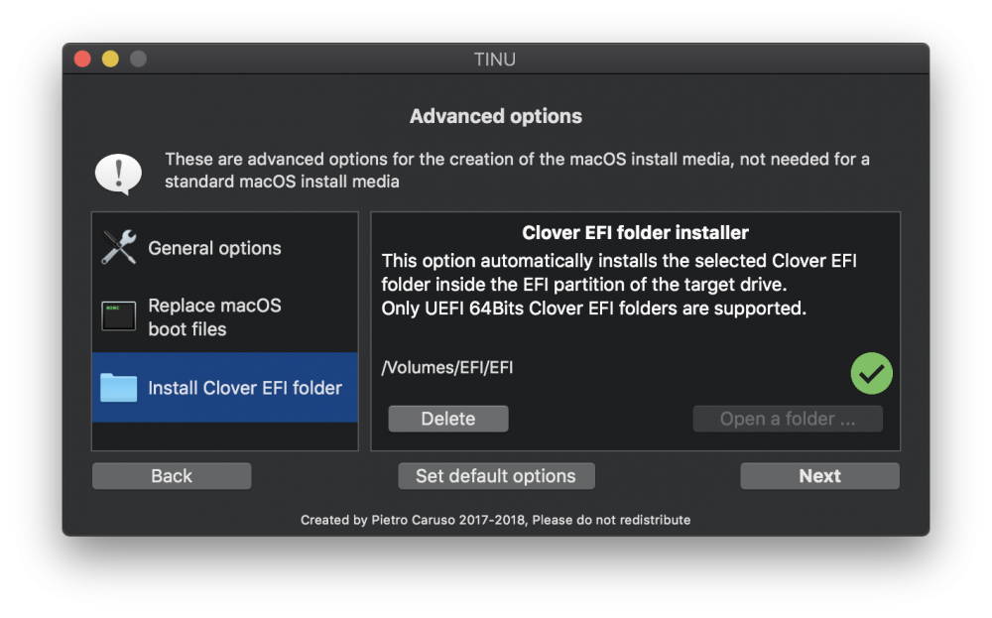This screenshot has height=618, width=992.
Task: Click the /Volumes/EFI/EFI path text
Action: point(447,367)
